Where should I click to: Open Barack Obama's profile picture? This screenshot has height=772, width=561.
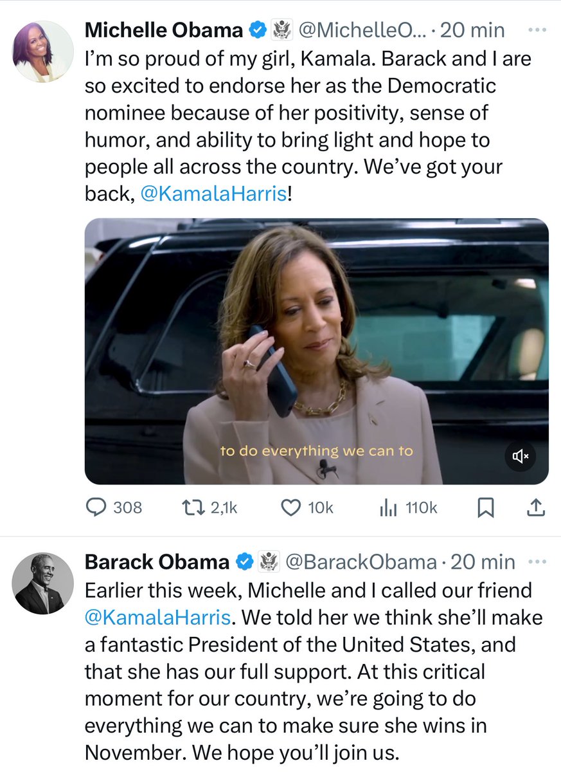(x=43, y=584)
